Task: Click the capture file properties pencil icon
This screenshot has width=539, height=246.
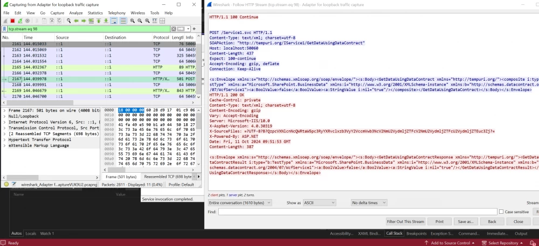Action: pyautogui.click(x=14, y=184)
